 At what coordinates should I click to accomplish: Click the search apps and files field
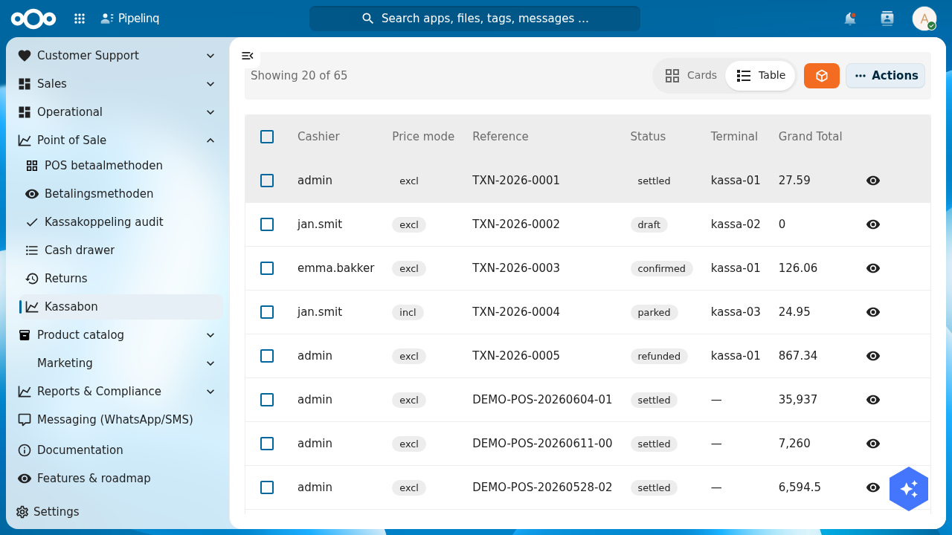475,19
